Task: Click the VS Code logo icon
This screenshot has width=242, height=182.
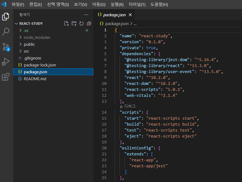Action: pos(4,4)
